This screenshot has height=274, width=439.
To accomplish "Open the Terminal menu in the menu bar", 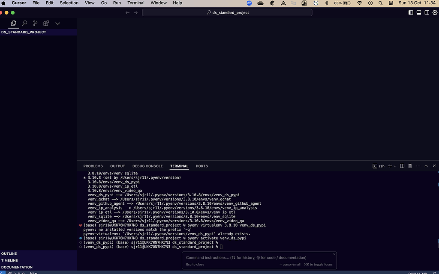I will click(135, 3).
